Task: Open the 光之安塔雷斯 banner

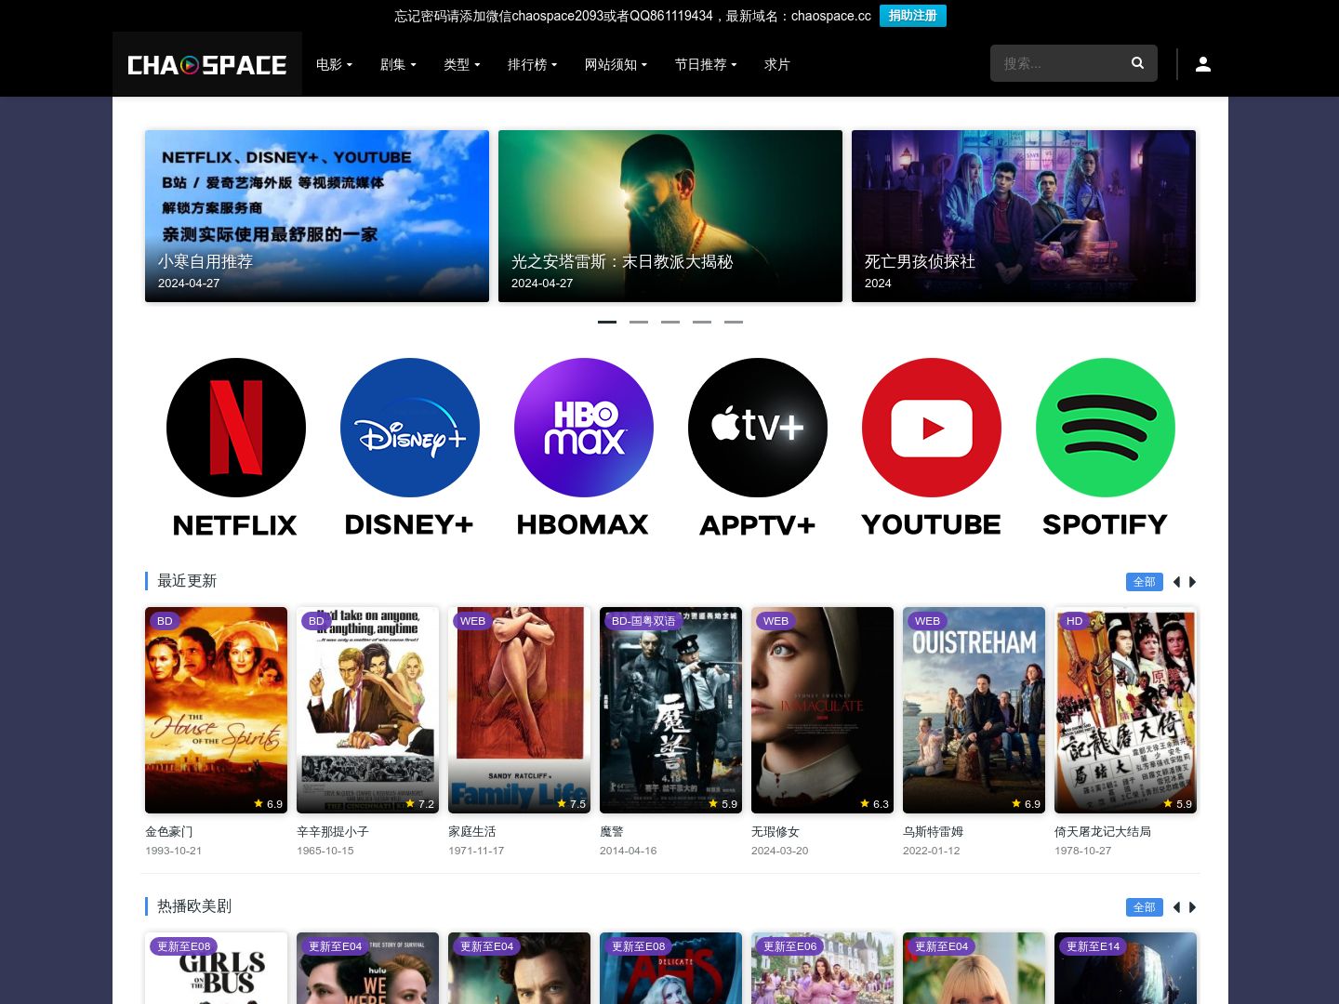Action: point(670,216)
